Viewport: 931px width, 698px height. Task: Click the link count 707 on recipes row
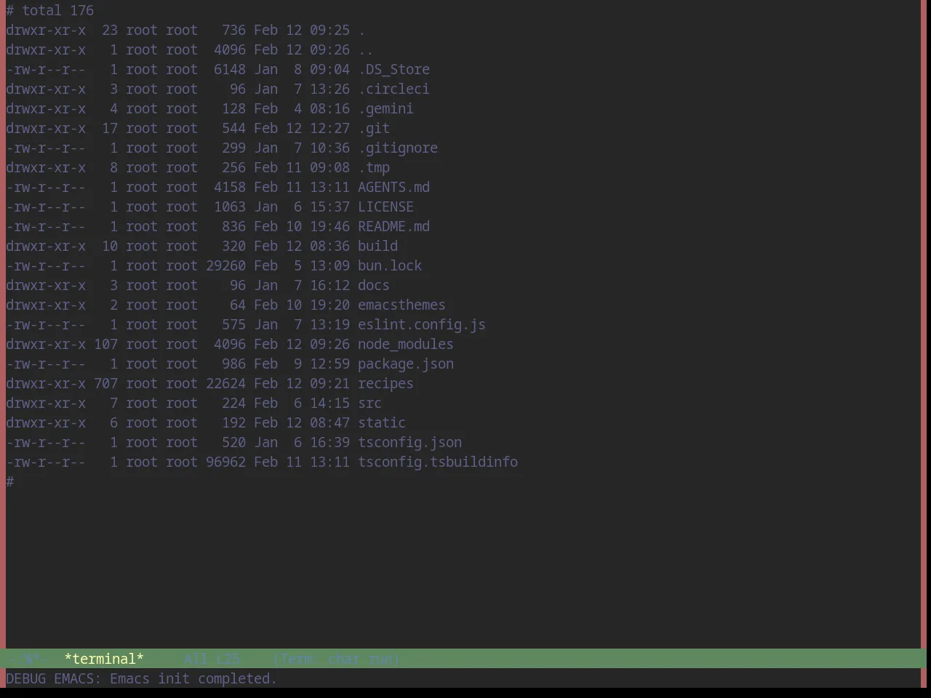105,383
